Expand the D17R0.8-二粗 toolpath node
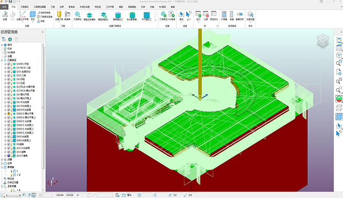The width and height of the screenshot is (343, 198). click(x=5, y=68)
